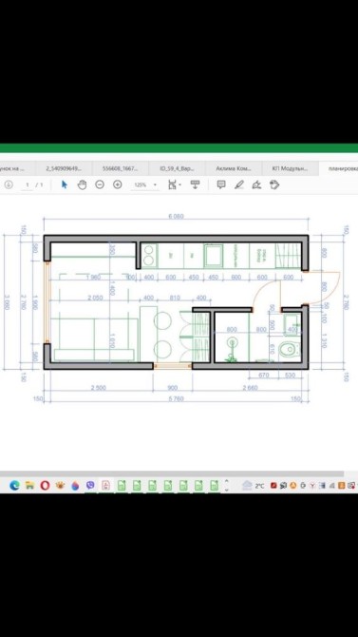Open the 125% zoom level dropdown
The image size is (358, 637).
(144, 184)
